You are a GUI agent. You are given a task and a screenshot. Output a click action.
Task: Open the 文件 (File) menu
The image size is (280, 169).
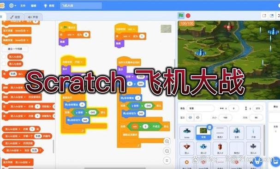tap(23, 6)
